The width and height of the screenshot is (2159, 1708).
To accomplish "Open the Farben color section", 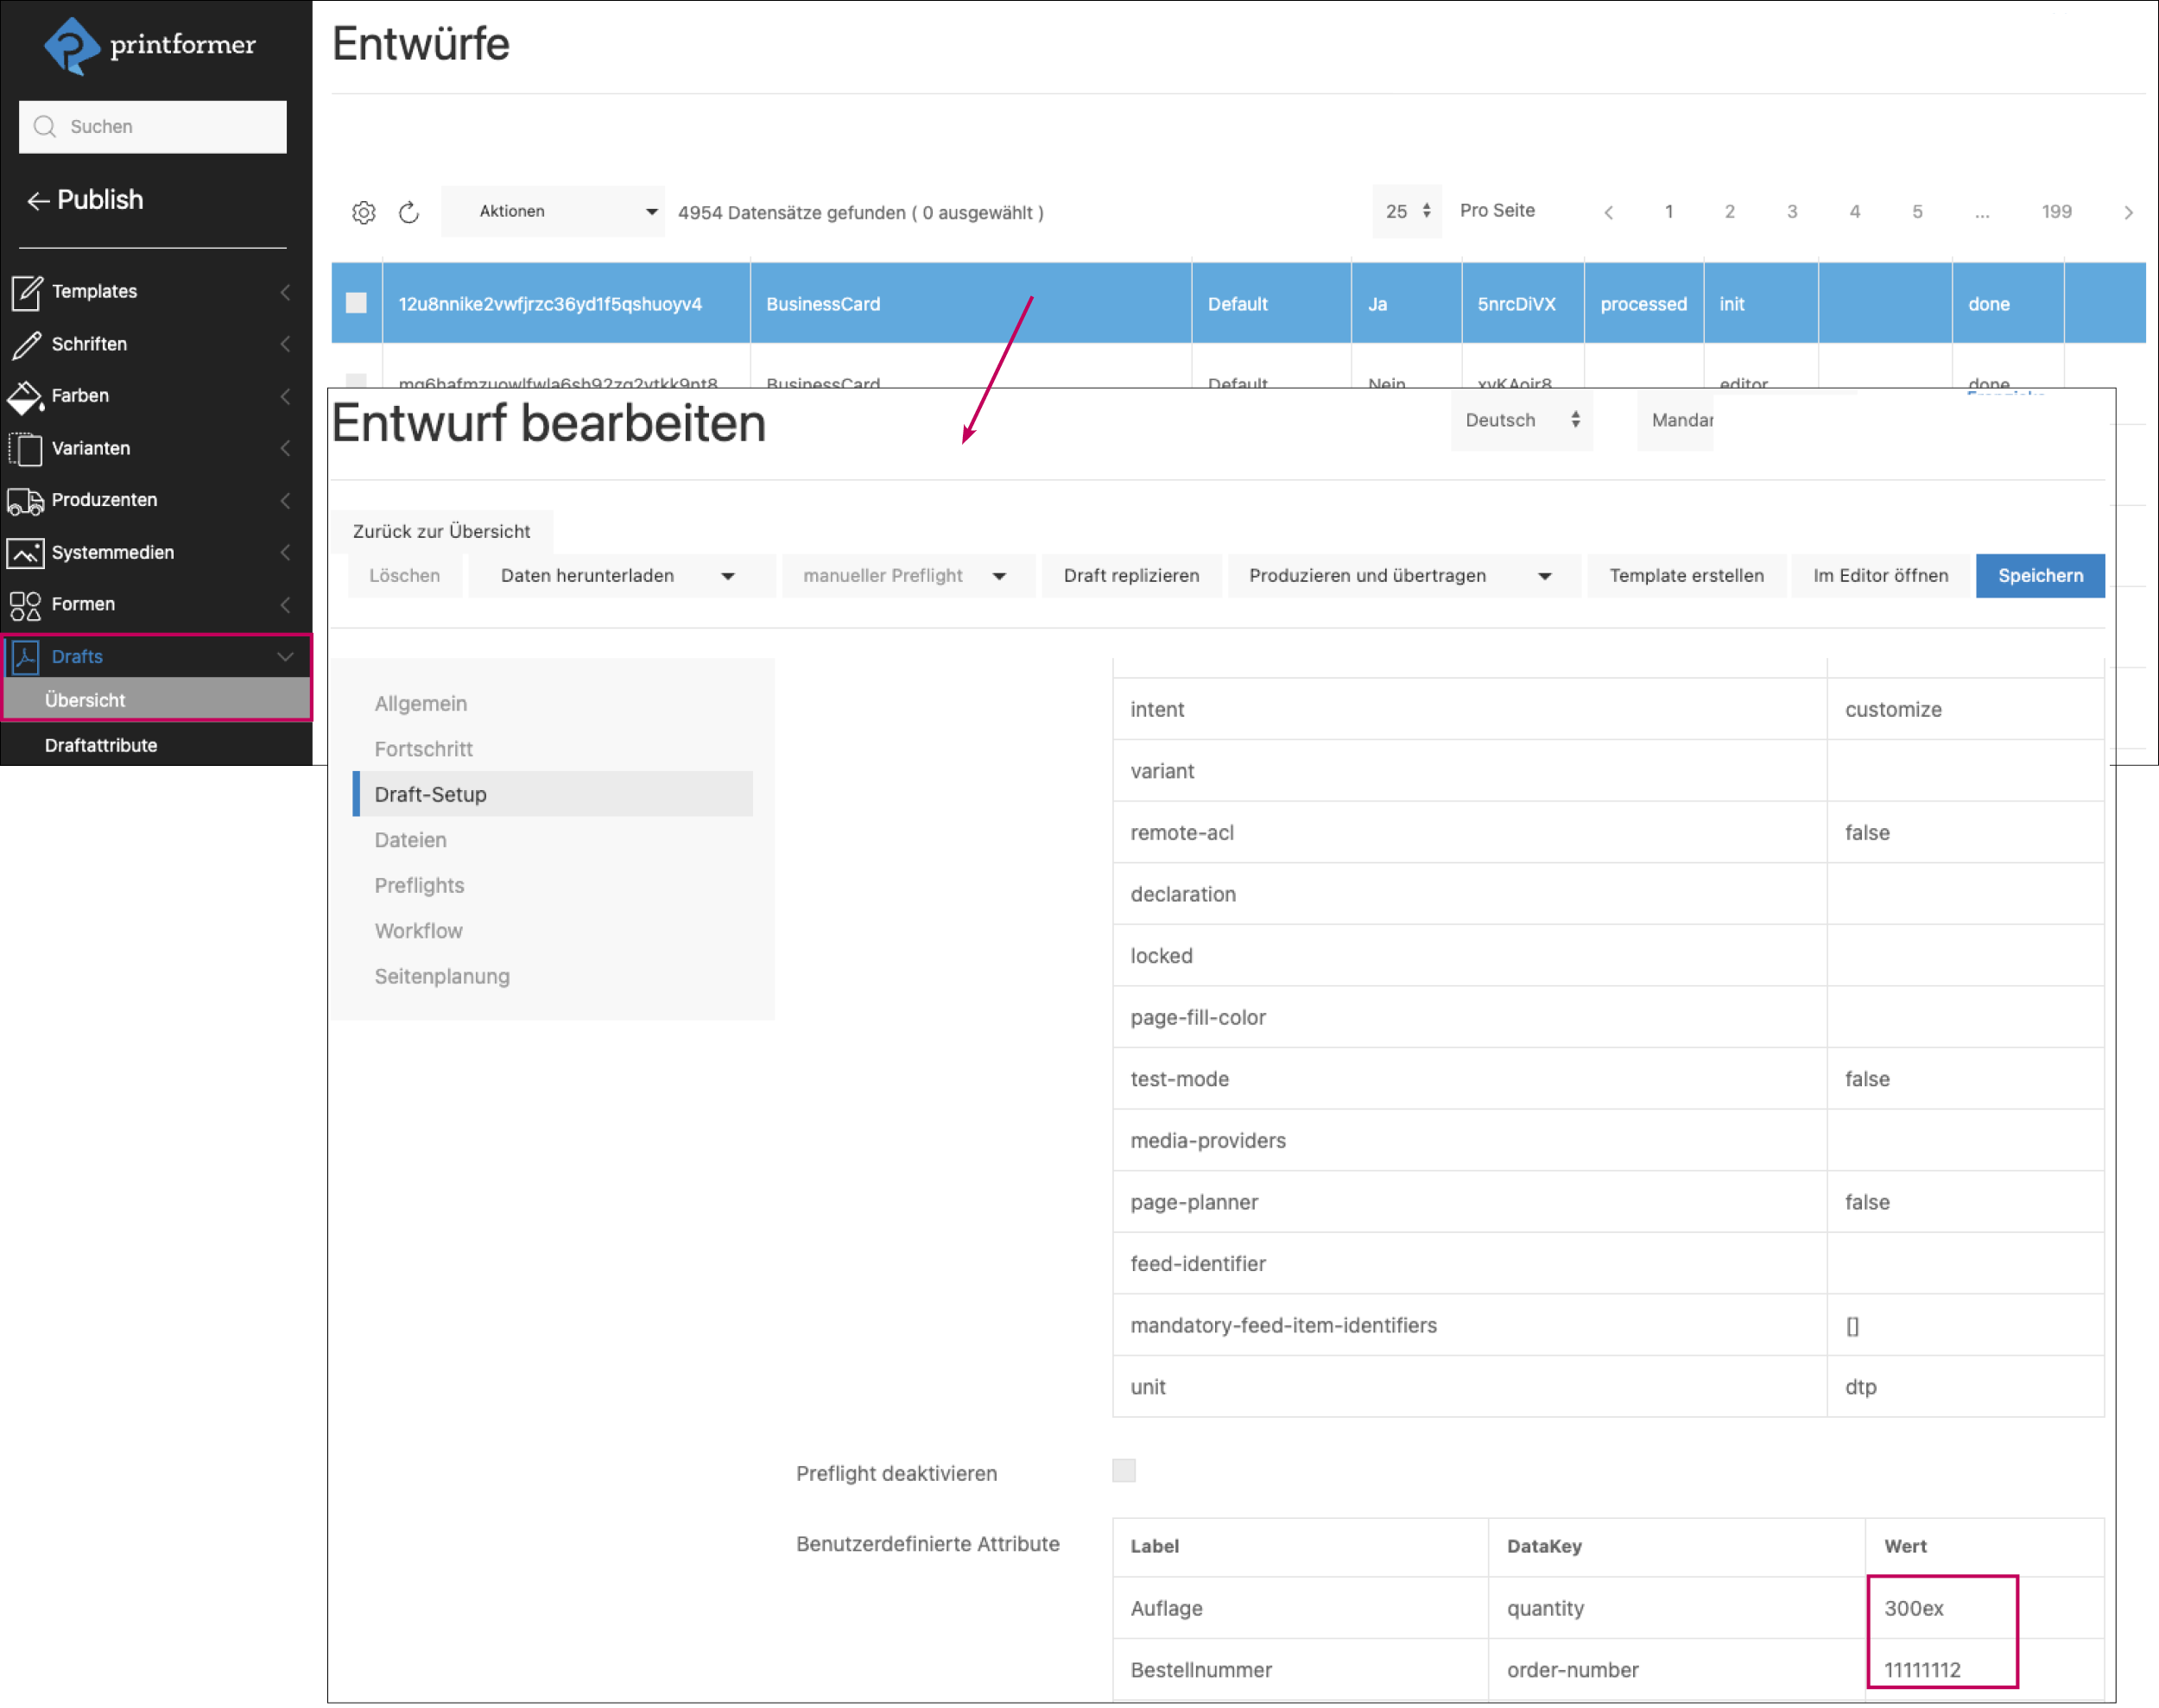I will 27,395.
